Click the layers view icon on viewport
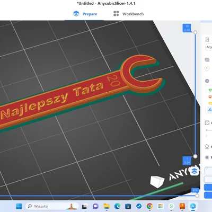The height and width of the screenshot is (212, 212). coord(194,171)
